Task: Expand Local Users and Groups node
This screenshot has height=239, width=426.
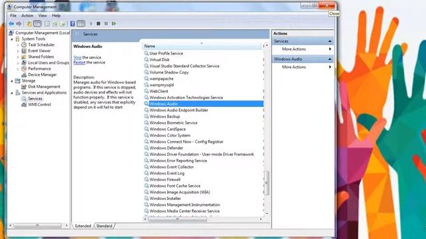Action: (18, 63)
